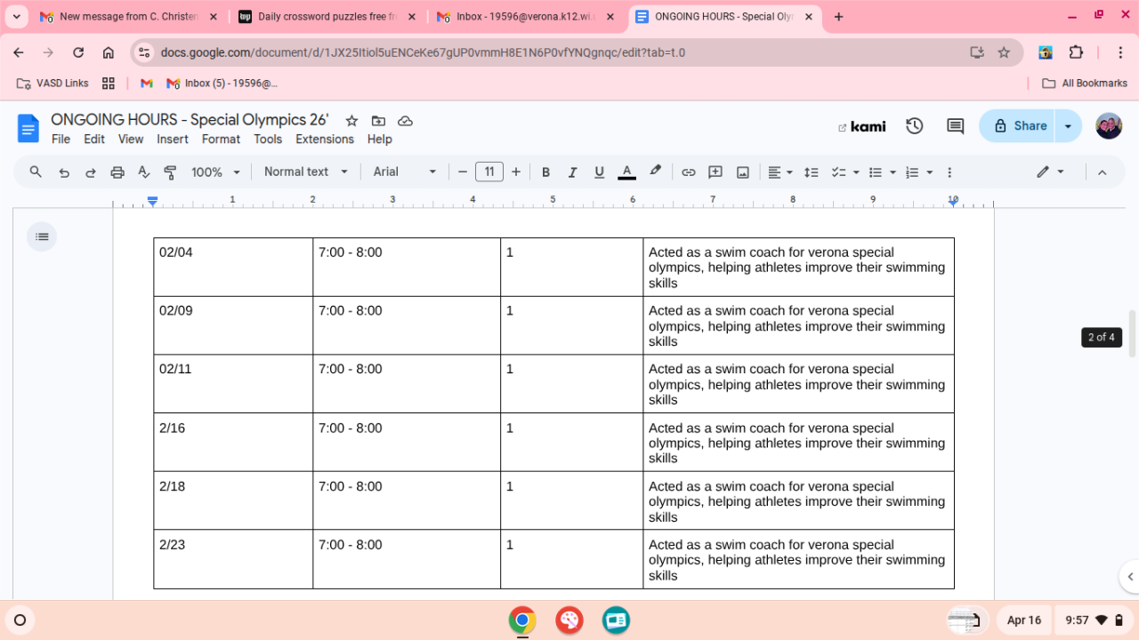This screenshot has height=640, width=1139.
Task: Open VASD Links bookmark
Action: tap(53, 84)
